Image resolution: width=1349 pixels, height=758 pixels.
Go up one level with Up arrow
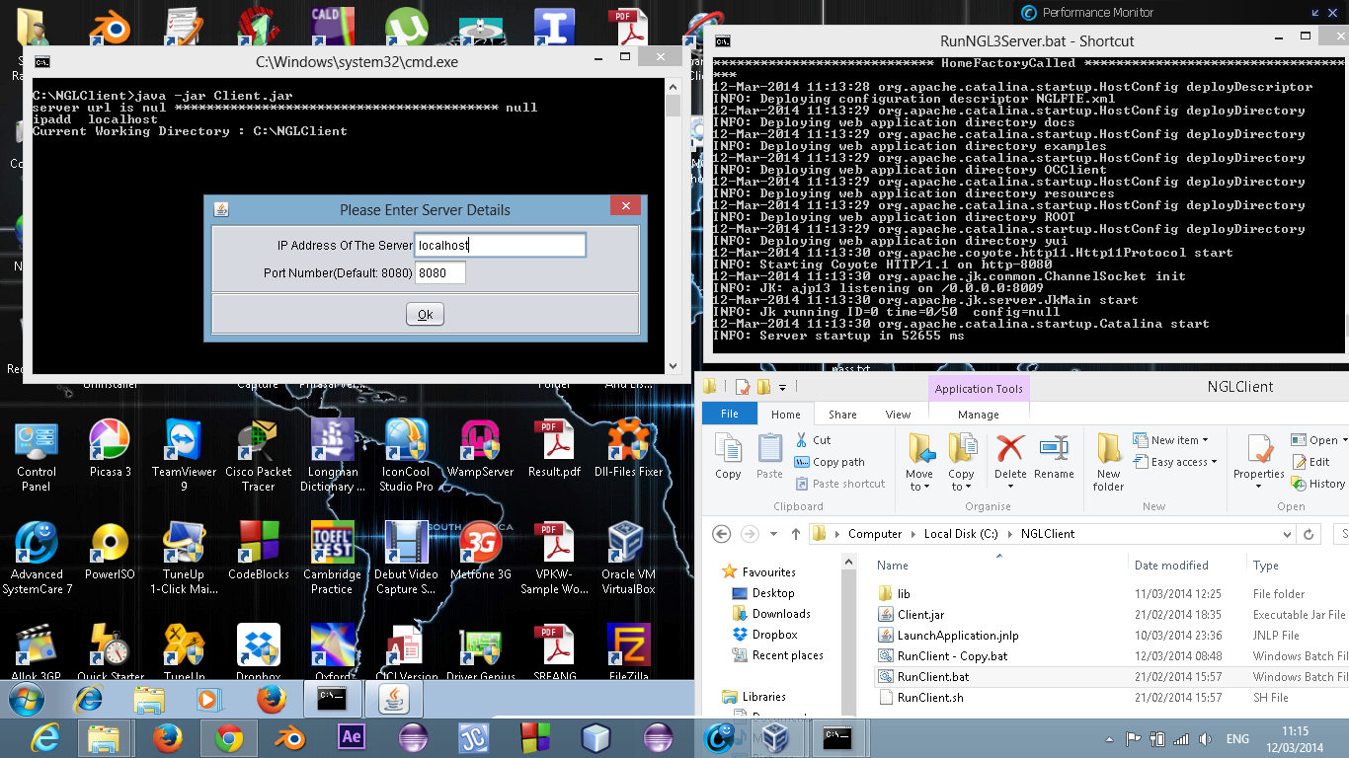(x=796, y=534)
